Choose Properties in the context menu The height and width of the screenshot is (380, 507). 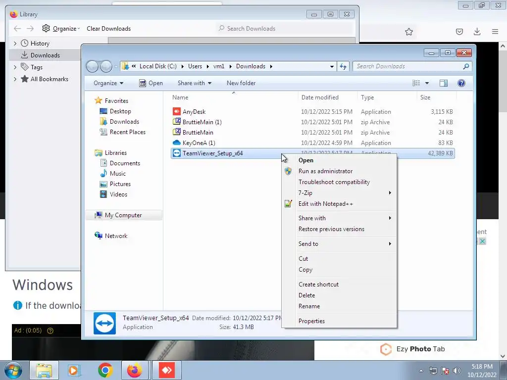pyautogui.click(x=339, y=321)
